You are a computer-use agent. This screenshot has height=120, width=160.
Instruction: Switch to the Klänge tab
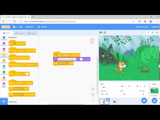tap(32, 33)
